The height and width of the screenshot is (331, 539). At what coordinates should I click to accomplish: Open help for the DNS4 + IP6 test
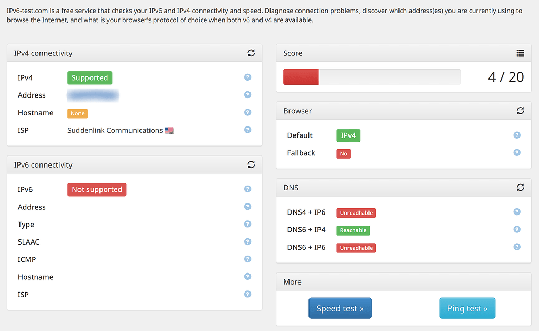516,211
